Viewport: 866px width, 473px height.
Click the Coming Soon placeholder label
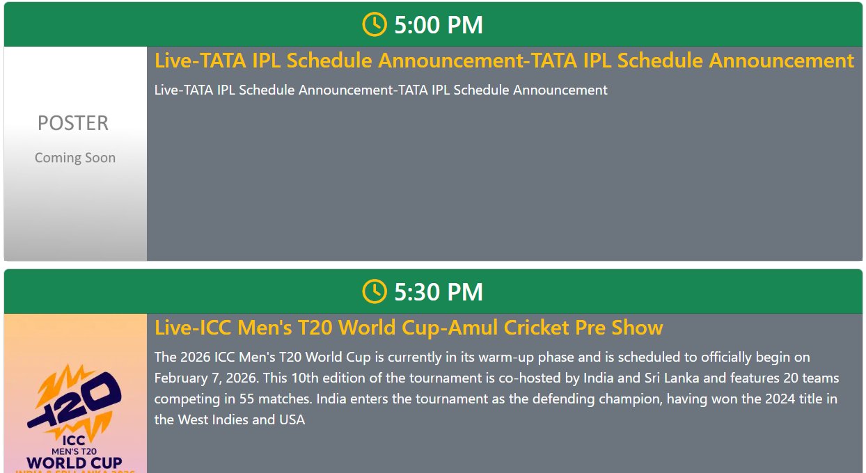coord(75,158)
